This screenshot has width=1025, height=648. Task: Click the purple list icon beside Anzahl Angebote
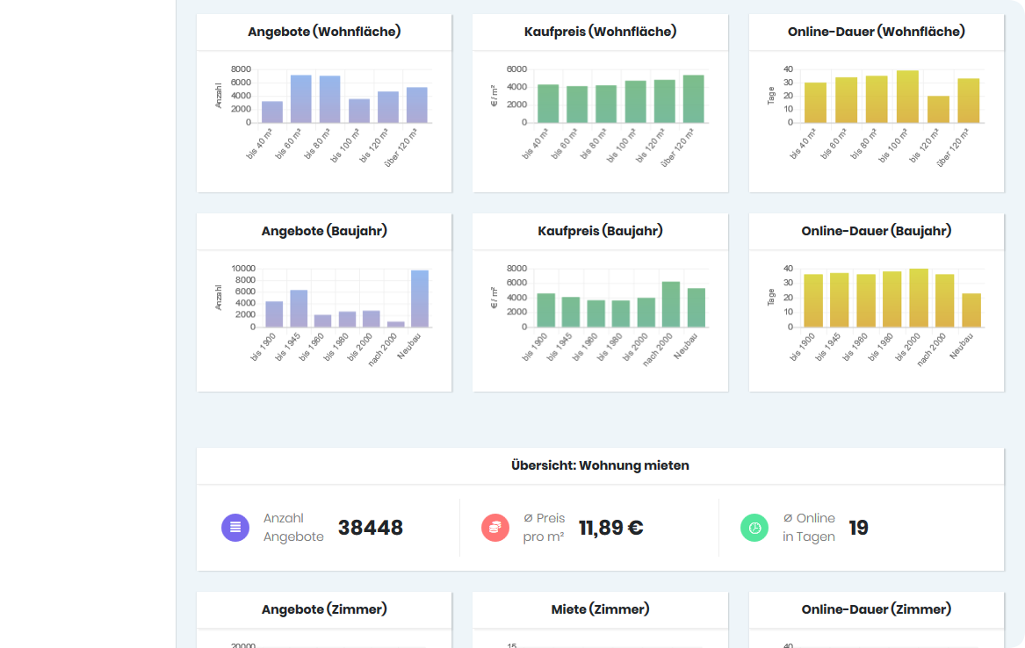[235, 528]
